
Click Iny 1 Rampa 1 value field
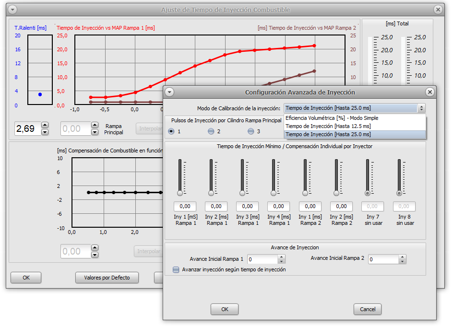click(x=185, y=207)
